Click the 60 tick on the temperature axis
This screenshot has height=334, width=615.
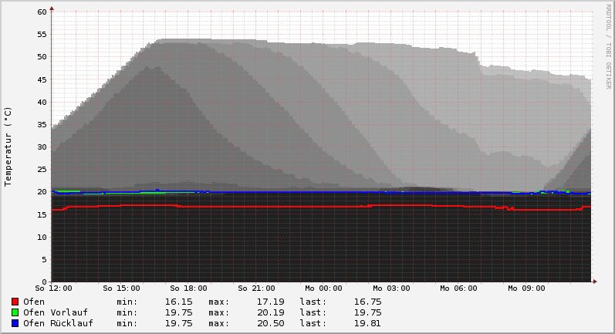pos(42,12)
